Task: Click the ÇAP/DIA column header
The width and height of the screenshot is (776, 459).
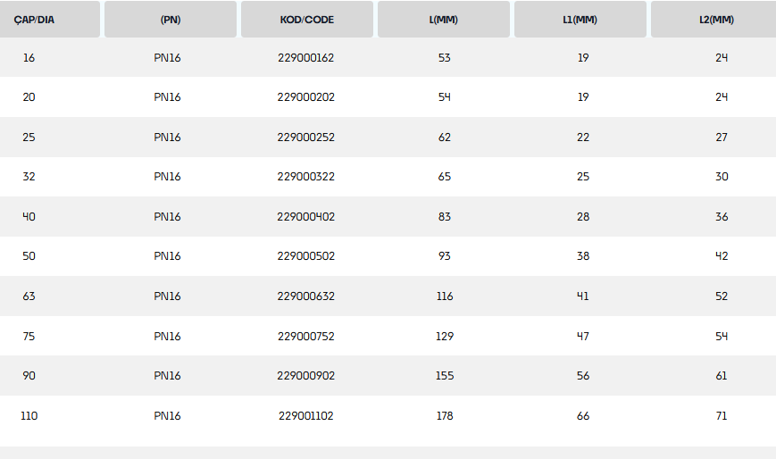Action: coord(35,20)
